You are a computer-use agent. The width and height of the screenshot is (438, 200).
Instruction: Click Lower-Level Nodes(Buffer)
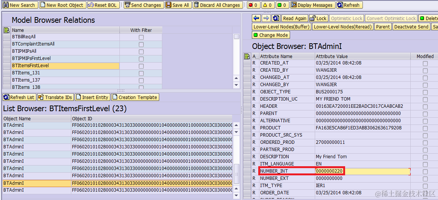(281, 27)
